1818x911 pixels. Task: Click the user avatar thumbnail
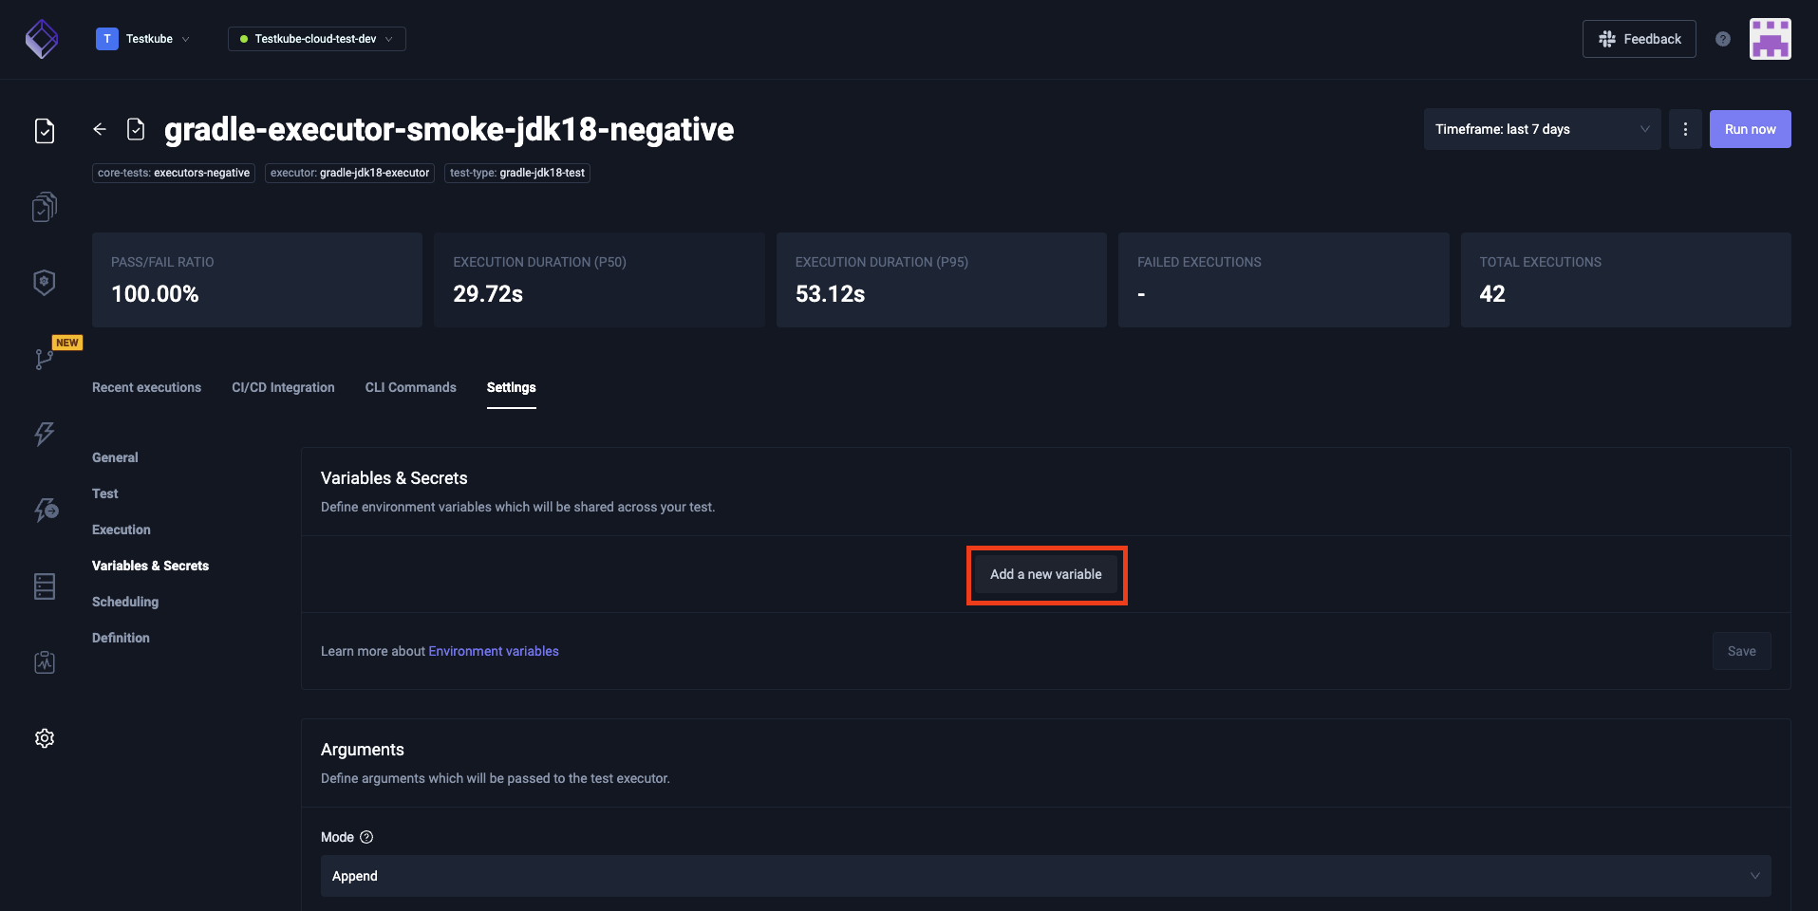[x=1770, y=39]
